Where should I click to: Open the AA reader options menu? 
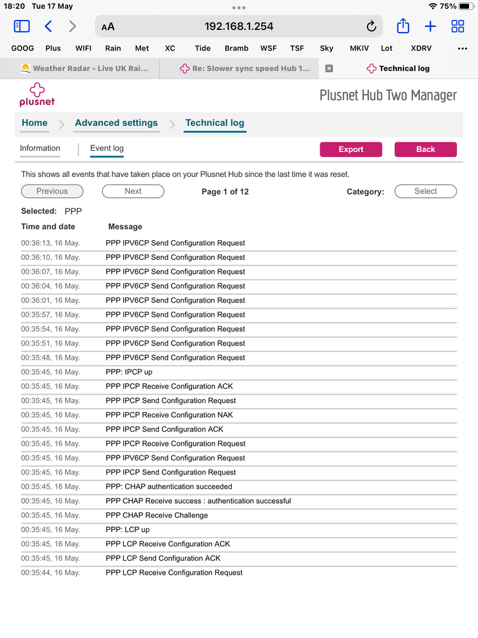108,27
